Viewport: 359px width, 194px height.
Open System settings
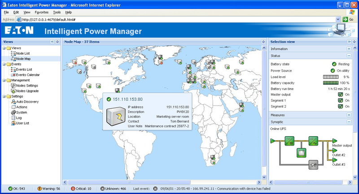point(22,112)
